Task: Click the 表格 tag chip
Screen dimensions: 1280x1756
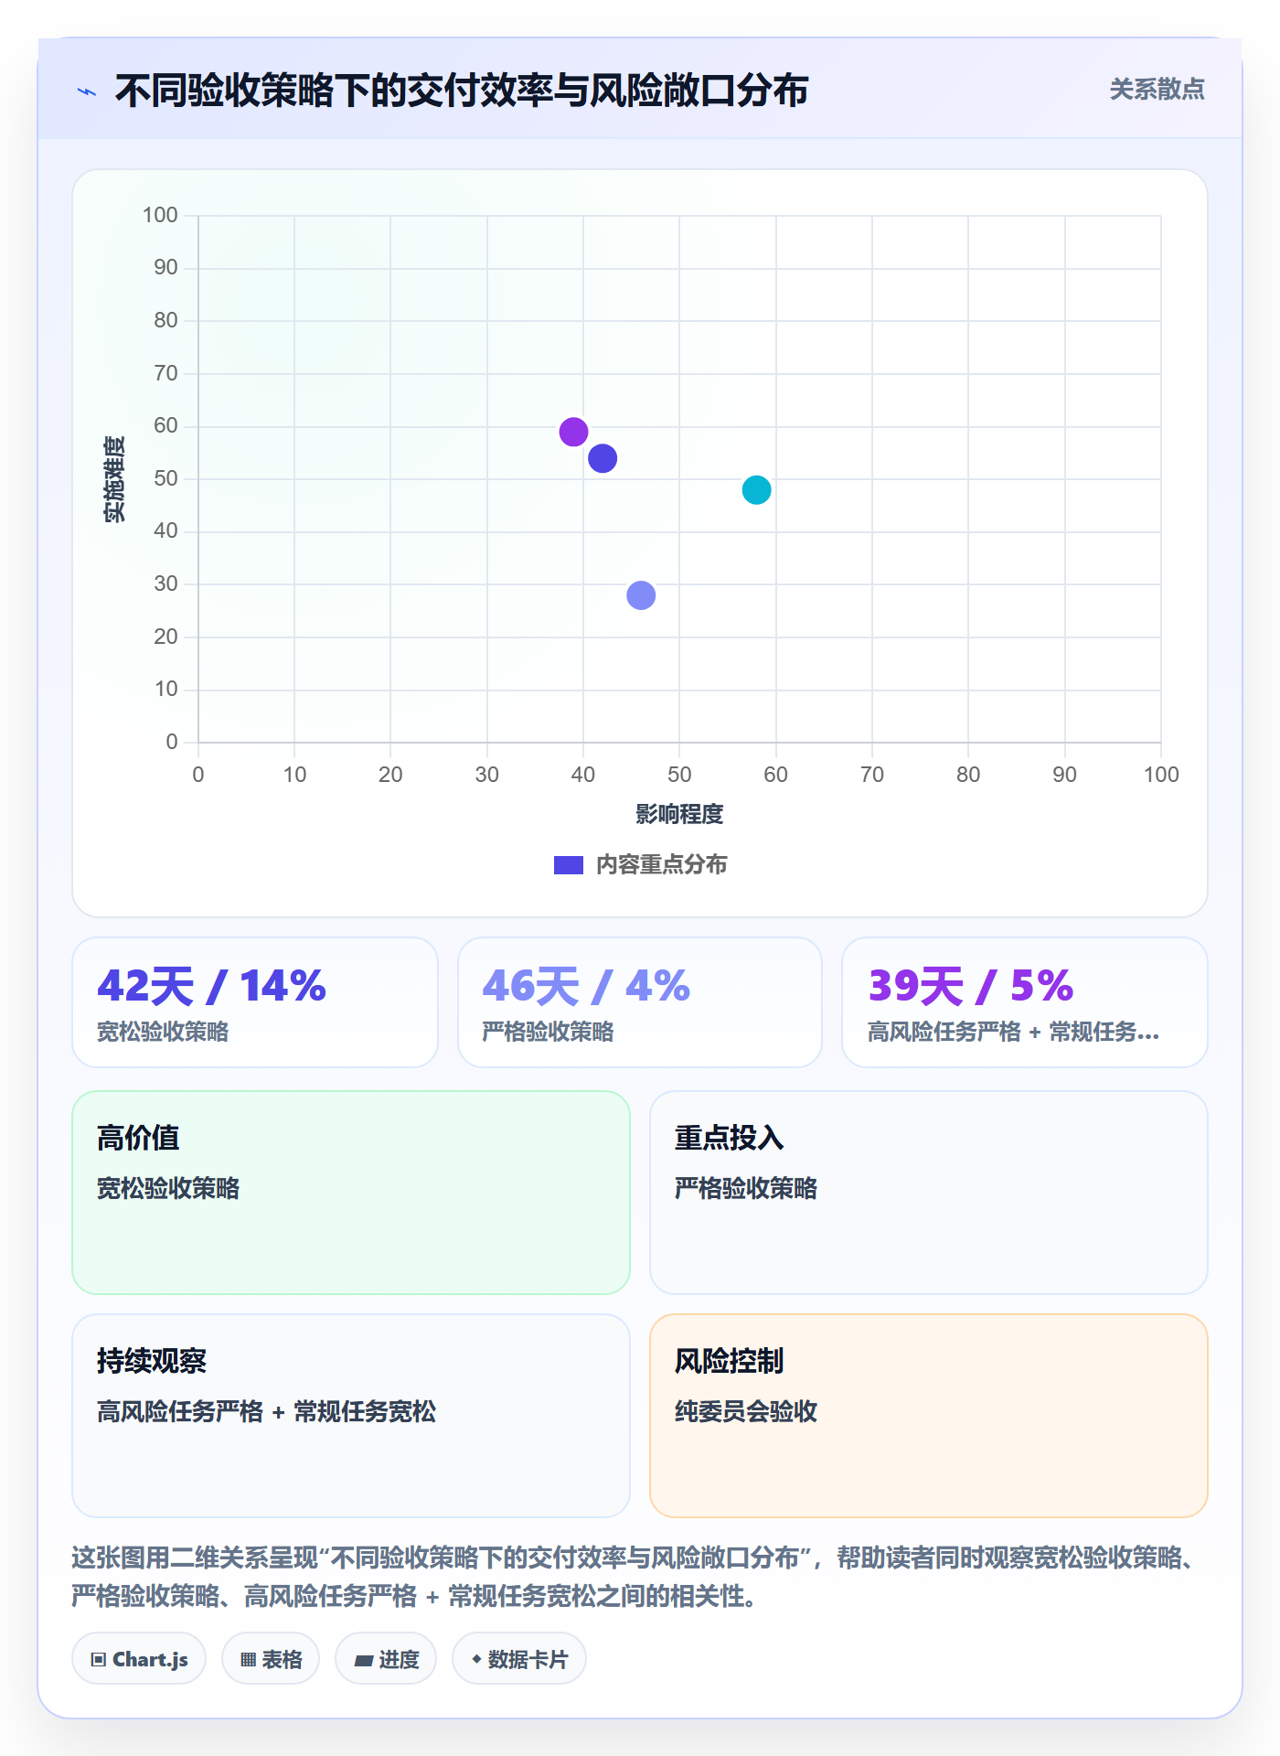Action: coord(271,1659)
